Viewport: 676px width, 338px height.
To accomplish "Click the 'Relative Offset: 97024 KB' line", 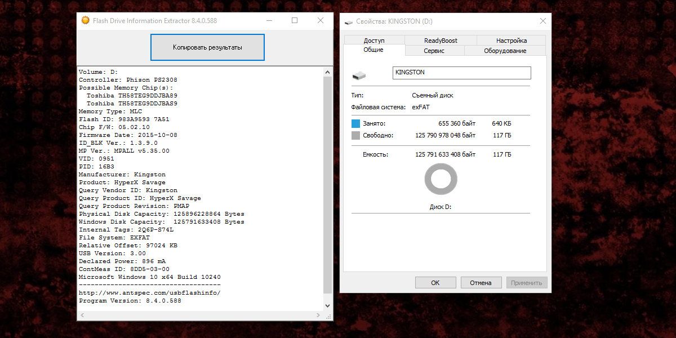I will point(128,246).
